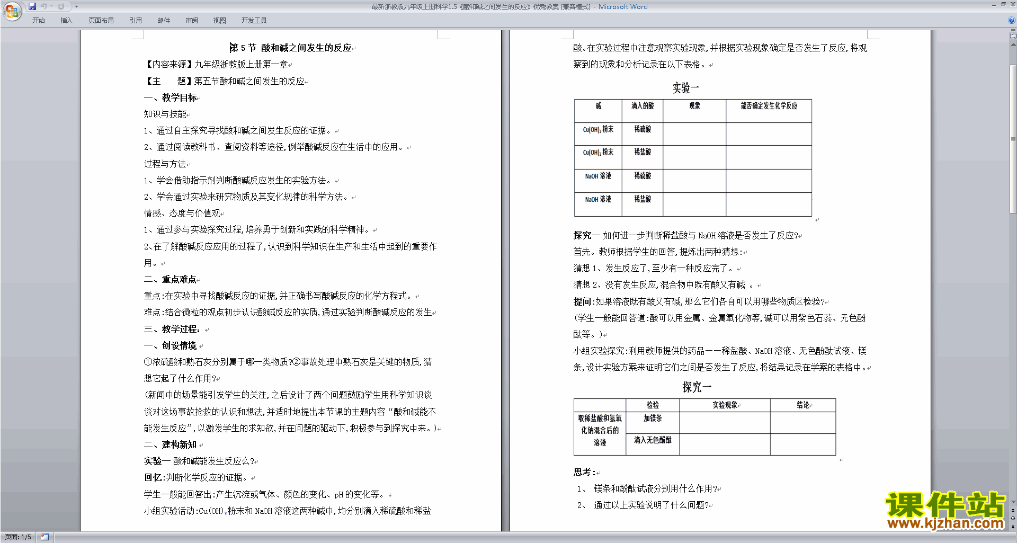Toggle the ruler button above the scrollbar
Image resolution: width=1017 pixels, height=543 pixels.
1013,36
